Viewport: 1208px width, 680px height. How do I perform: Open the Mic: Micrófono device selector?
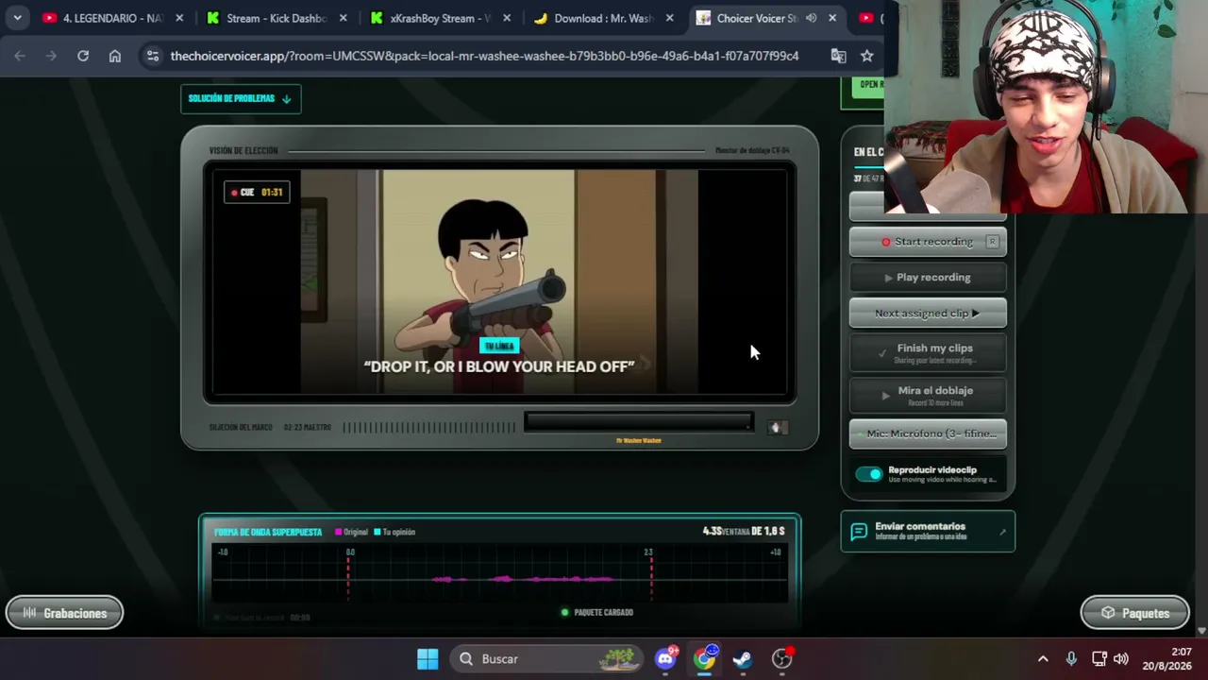tap(928, 433)
